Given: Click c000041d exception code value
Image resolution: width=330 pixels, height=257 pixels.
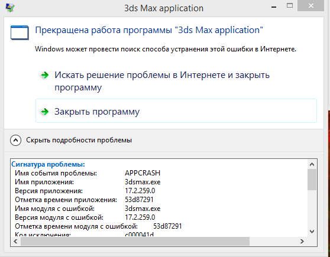Looking at the screenshot, I should click(x=140, y=235).
